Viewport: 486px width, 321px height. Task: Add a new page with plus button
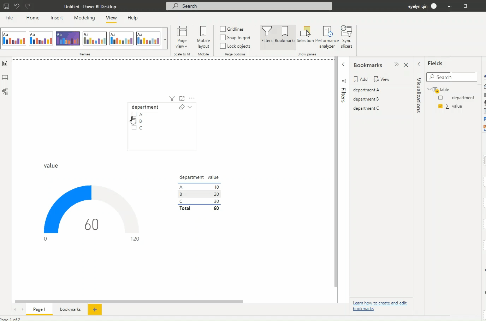(95, 309)
